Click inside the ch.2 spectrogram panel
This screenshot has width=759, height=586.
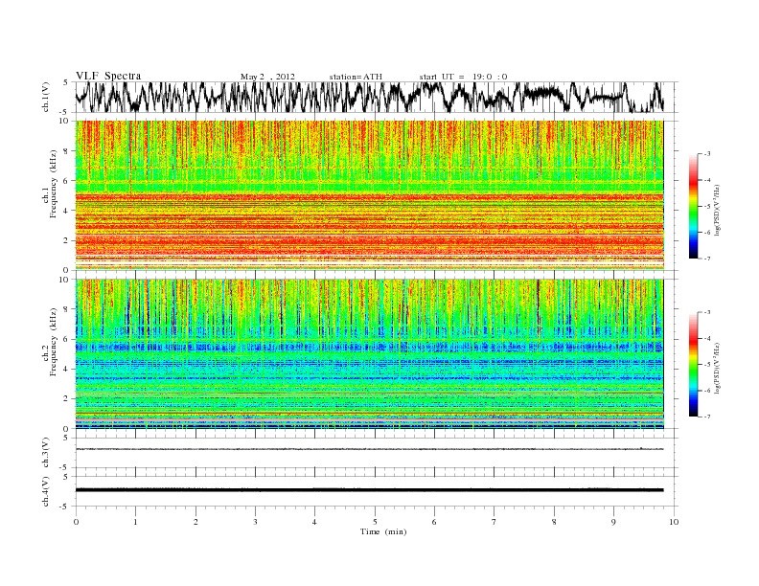(x=369, y=354)
